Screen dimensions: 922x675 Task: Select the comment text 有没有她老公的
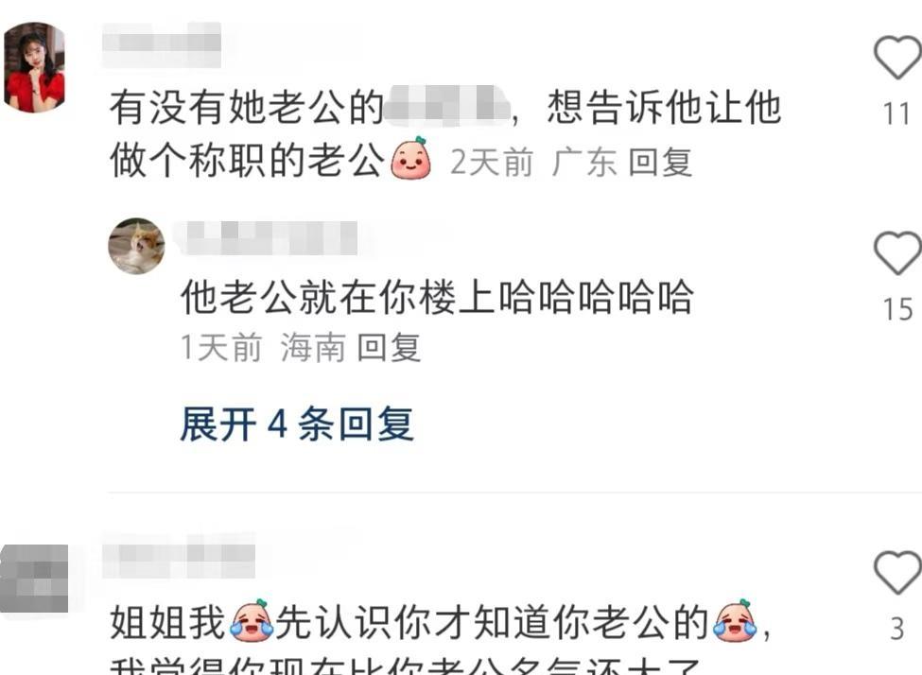tap(247, 107)
